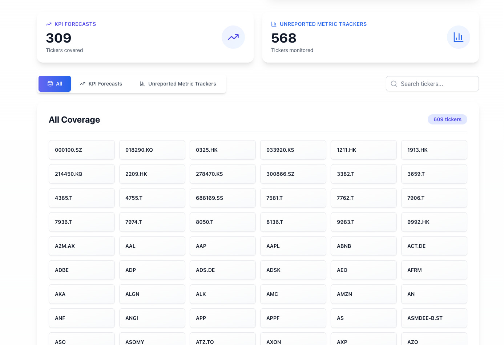Focus the Search tickers input field
The height and width of the screenshot is (345, 504).
(x=432, y=84)
